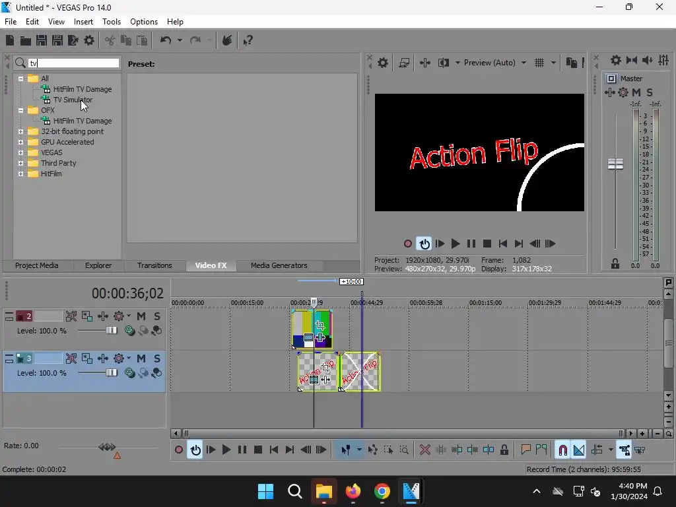The image size is (676, 507).
Task: Open Event Pan/Crop on the color bars clip
Action: [320, 325]
